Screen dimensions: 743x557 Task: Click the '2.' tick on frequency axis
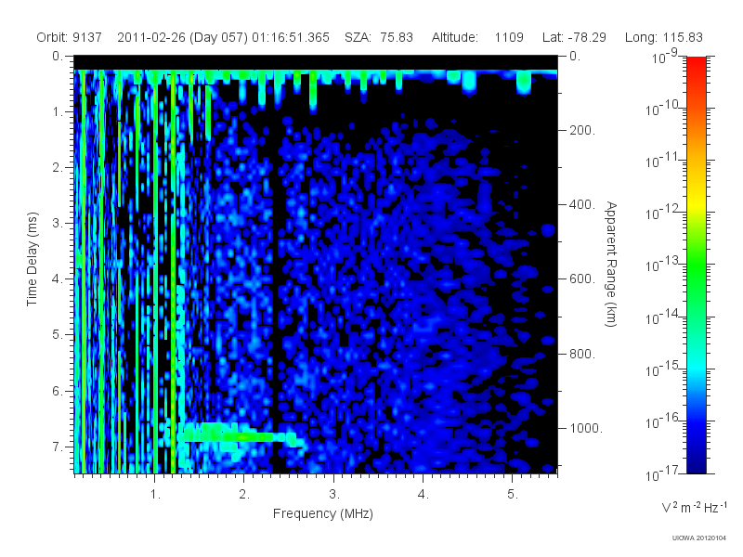point(244,495)
